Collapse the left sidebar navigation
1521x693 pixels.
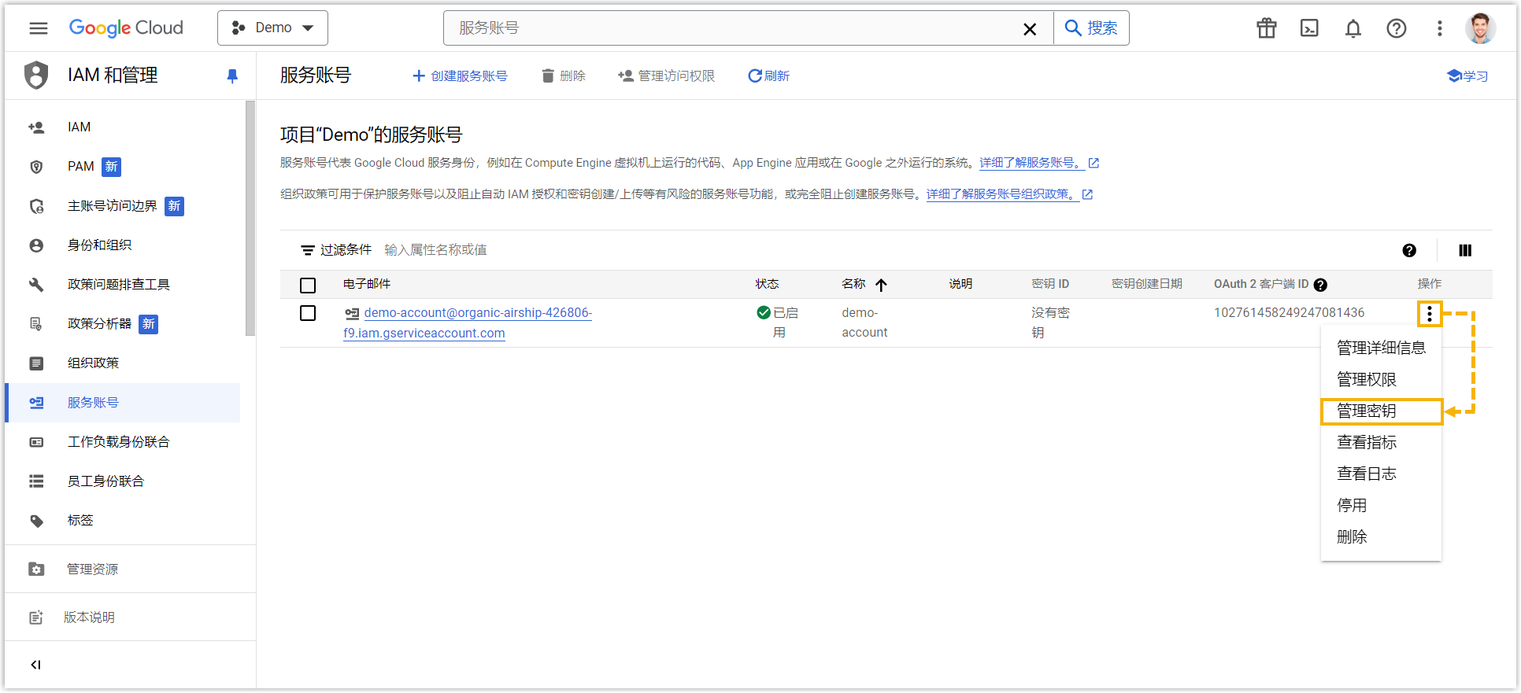click(35, 665)
